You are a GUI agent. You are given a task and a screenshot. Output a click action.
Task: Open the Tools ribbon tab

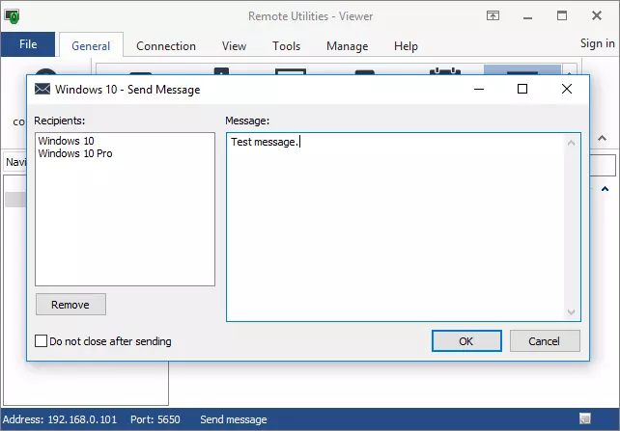286,46
